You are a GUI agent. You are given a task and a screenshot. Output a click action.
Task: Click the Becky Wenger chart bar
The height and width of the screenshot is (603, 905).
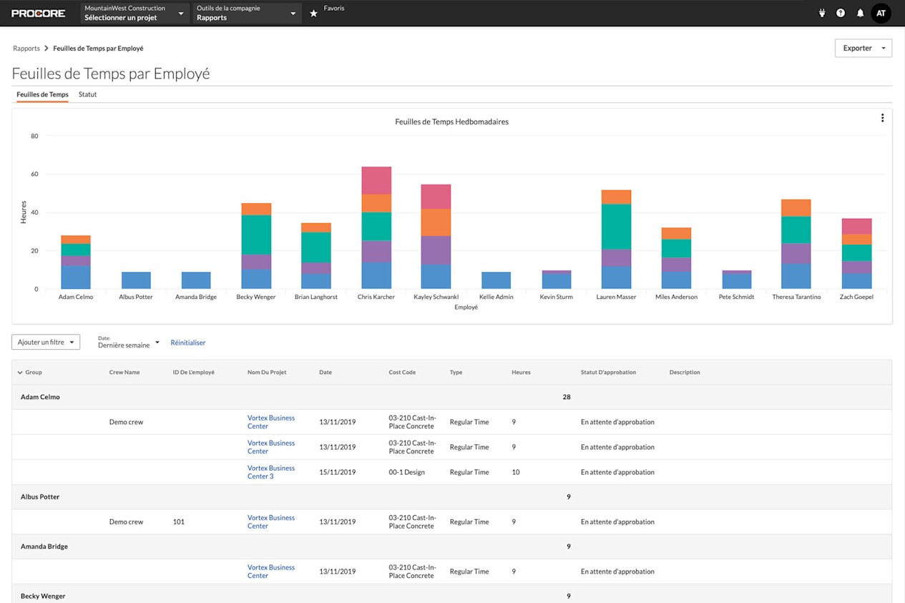[256, 246]
